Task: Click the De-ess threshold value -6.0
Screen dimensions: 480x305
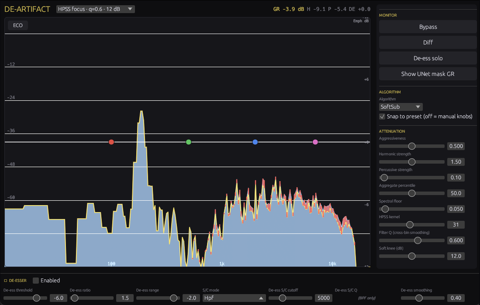Action: click(x=58, y=298)
